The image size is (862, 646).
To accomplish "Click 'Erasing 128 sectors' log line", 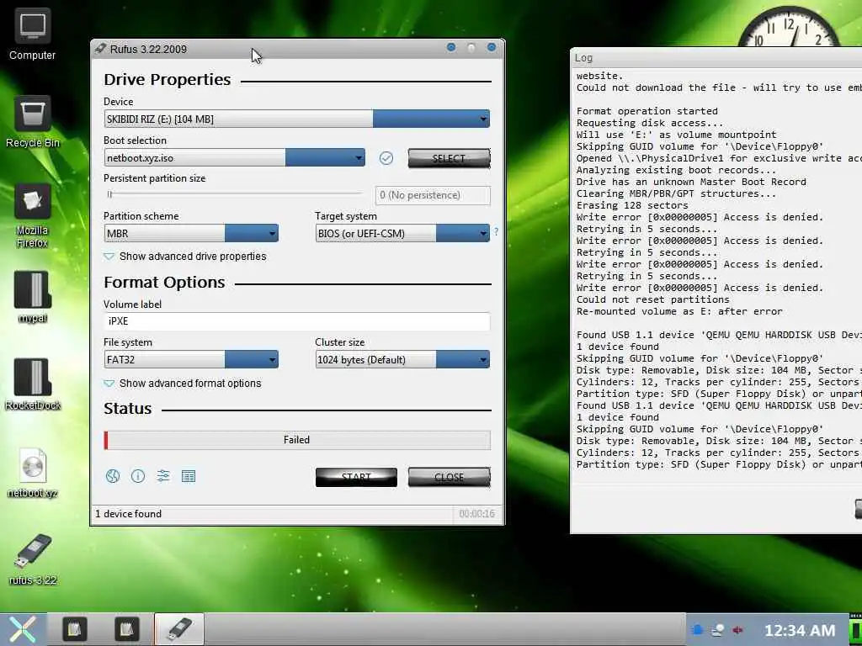I will tap(632, 205).
